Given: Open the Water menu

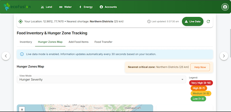Looking at the screenshot, I should click(66, 7).
